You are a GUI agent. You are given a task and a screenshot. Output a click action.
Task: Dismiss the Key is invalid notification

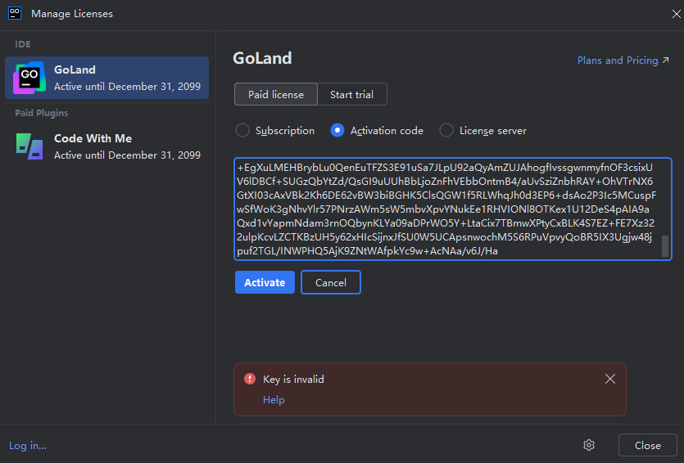pos(610,379)
